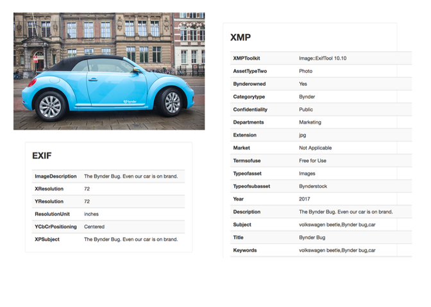This screenshot has height=307, width=431.
Task: Select the Subject value 'volkswagen beetle,Bynder bug,car'
Action: tap(337, 224)
